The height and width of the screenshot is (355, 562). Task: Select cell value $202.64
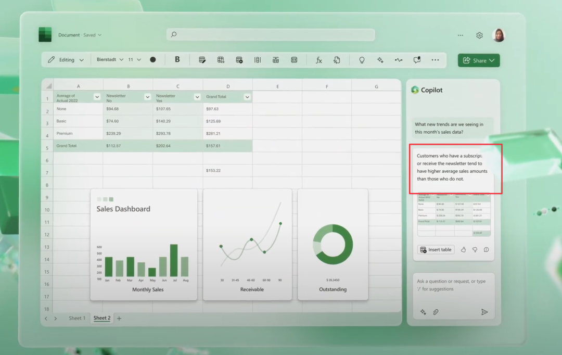178,146
